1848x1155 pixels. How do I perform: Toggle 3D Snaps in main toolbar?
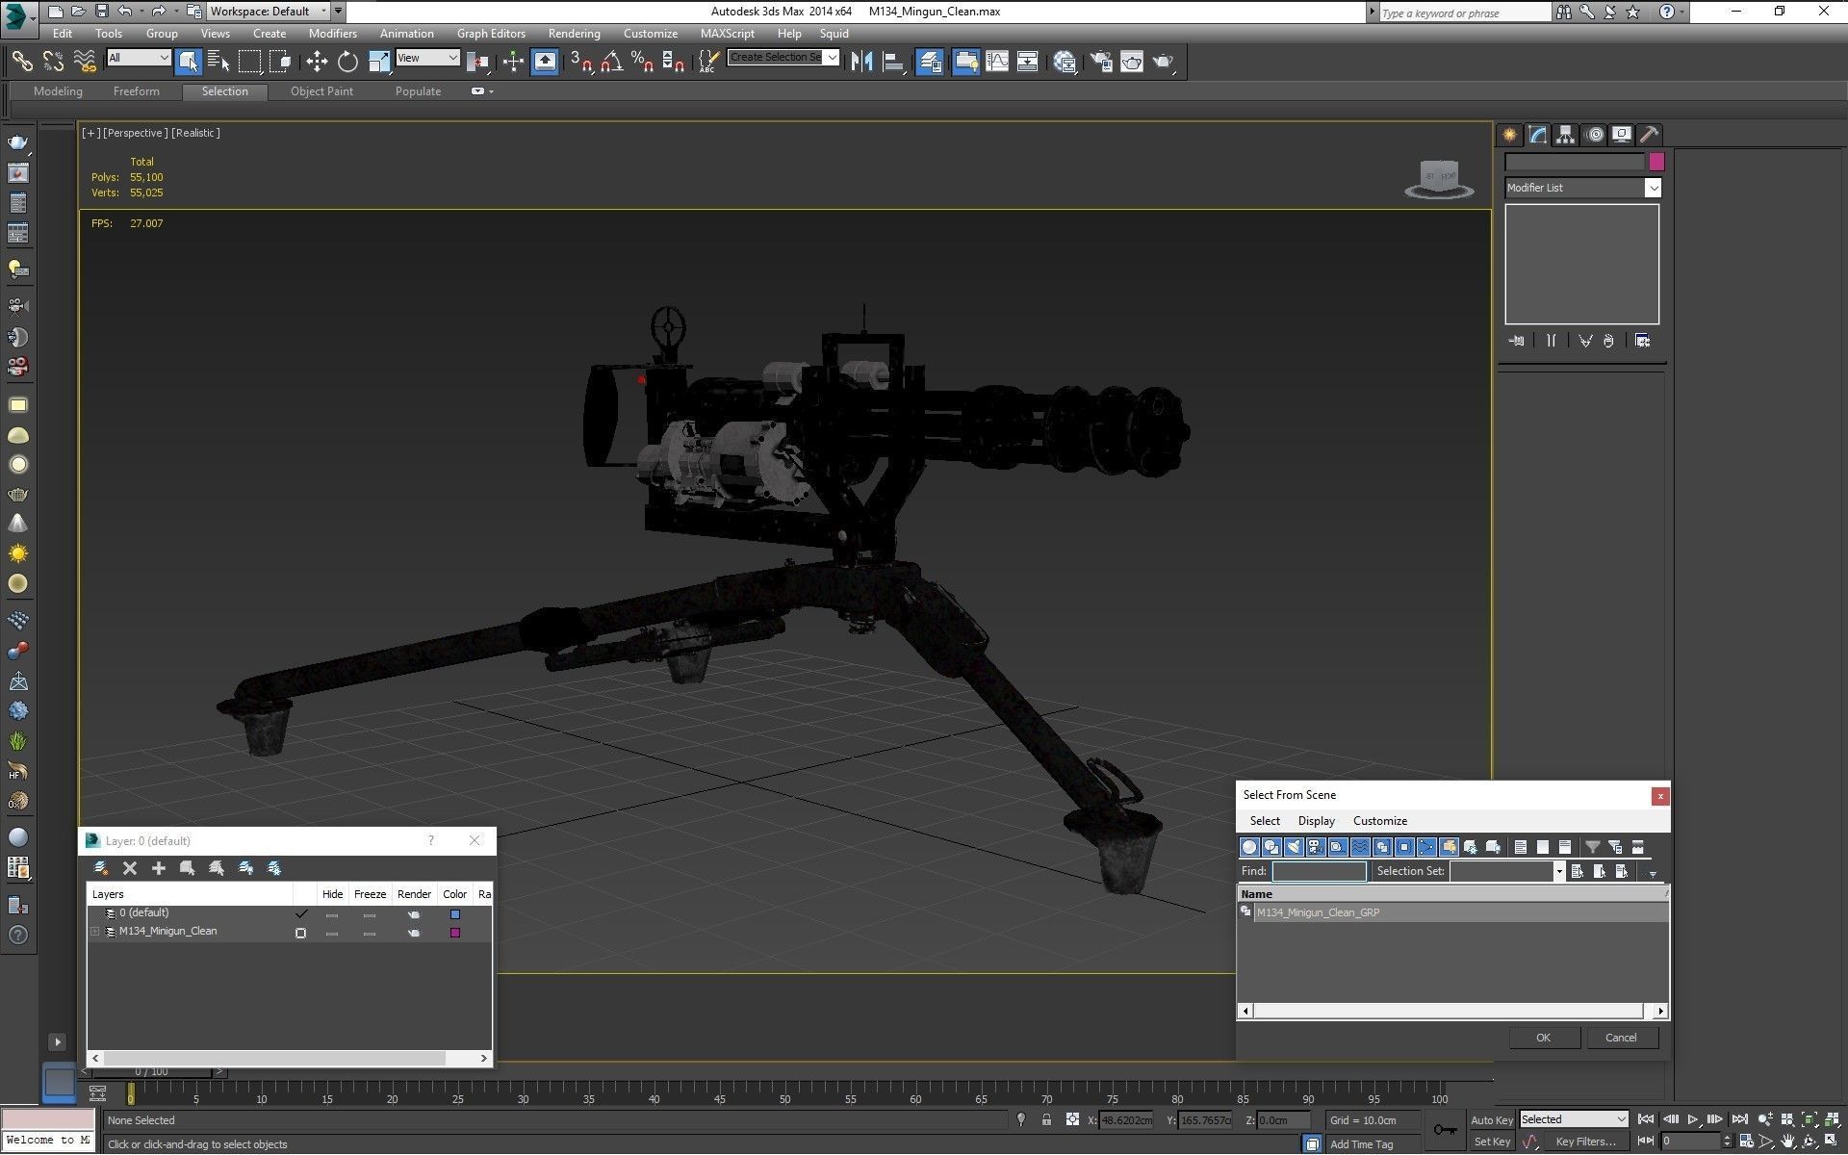(x=580, y=62)
